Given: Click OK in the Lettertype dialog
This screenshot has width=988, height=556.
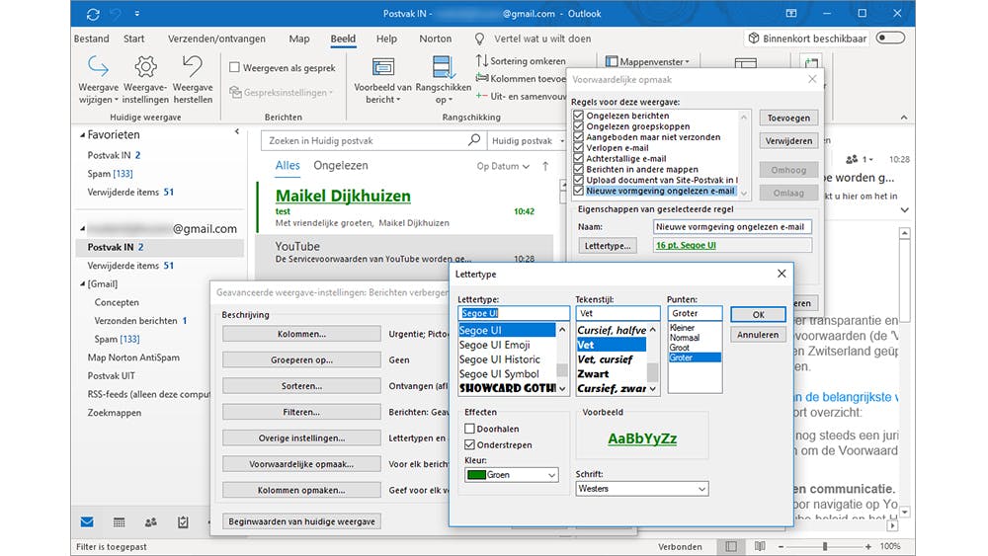Looking at the screenshot, I should 758,315.
